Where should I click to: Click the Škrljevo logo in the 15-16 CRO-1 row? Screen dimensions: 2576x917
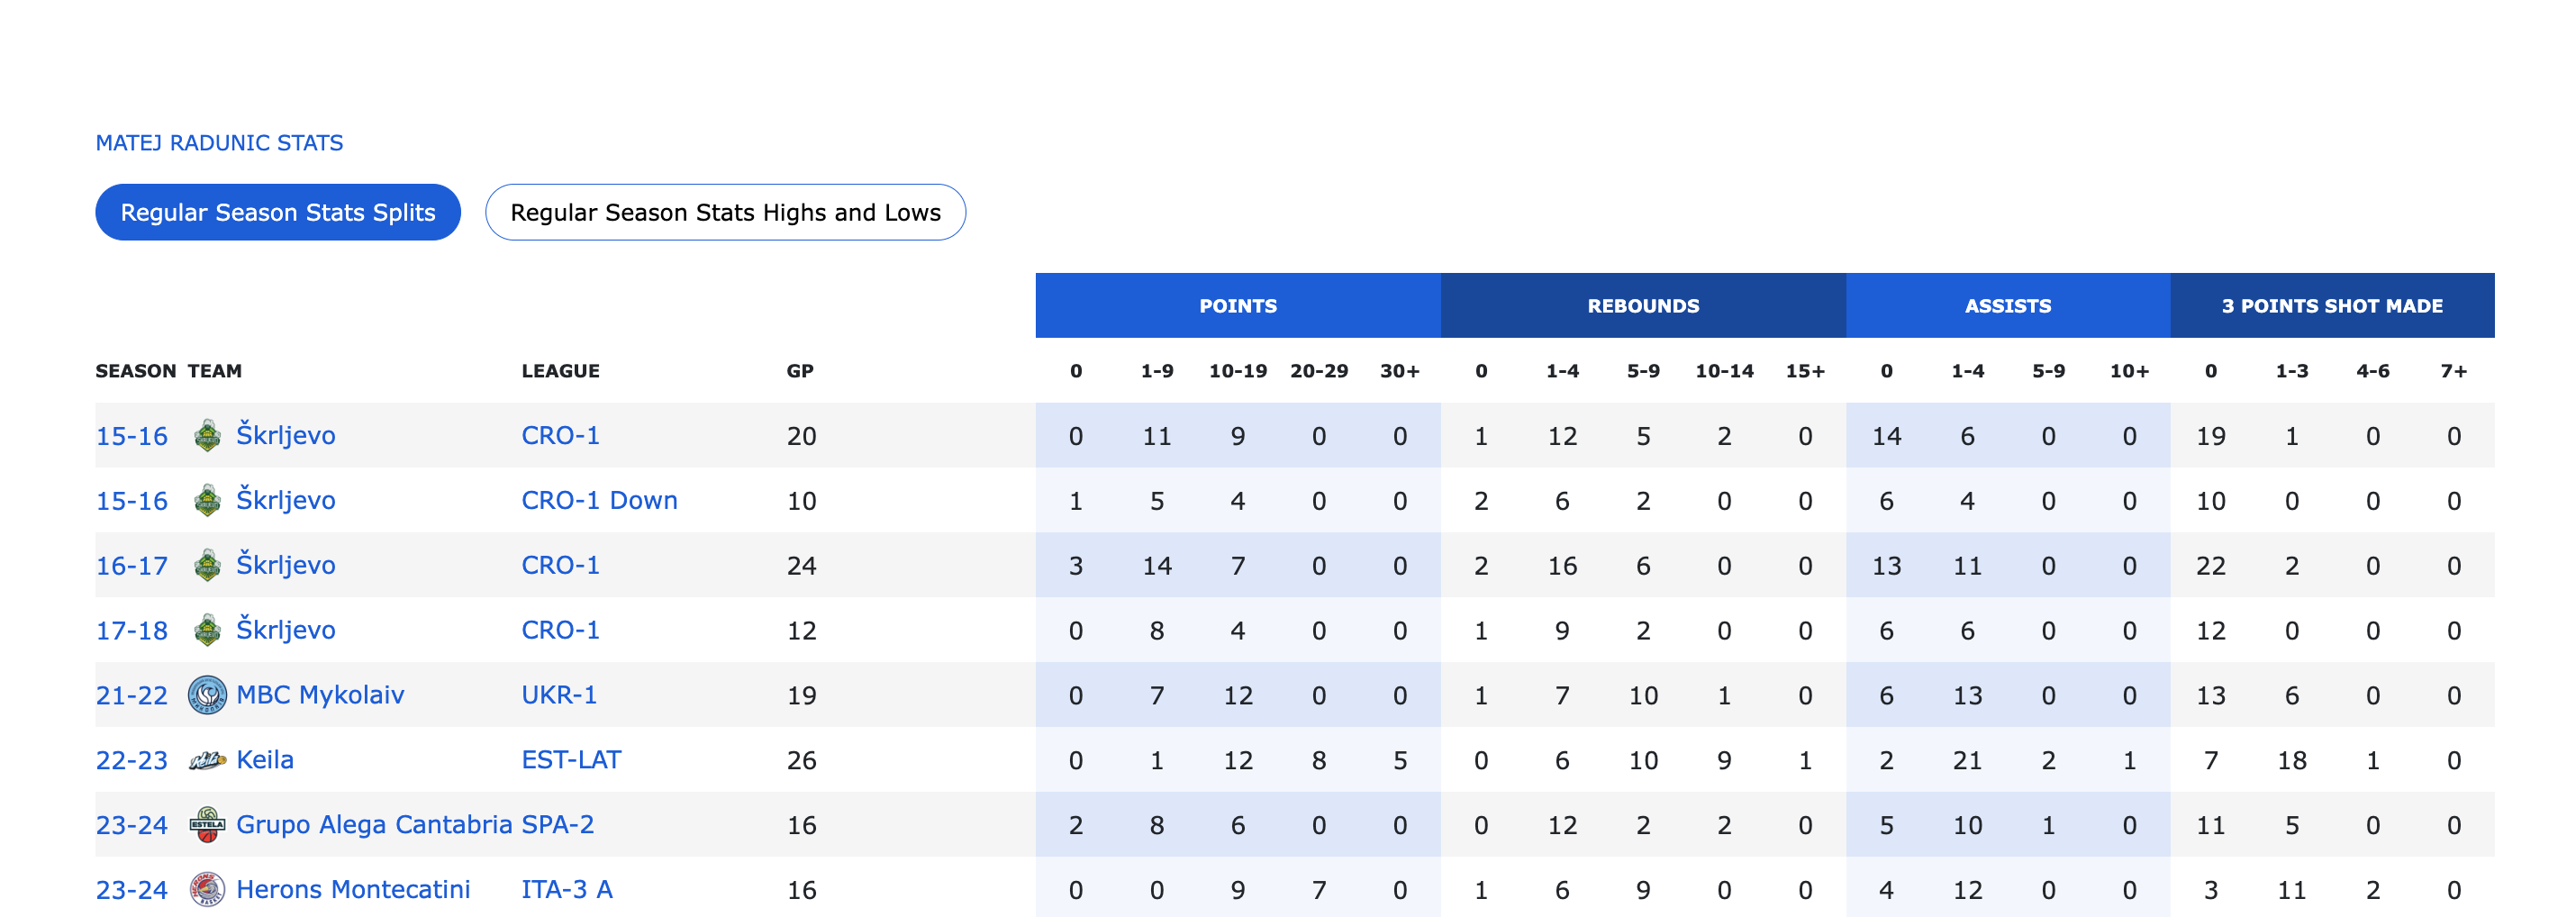click(207, 436)
